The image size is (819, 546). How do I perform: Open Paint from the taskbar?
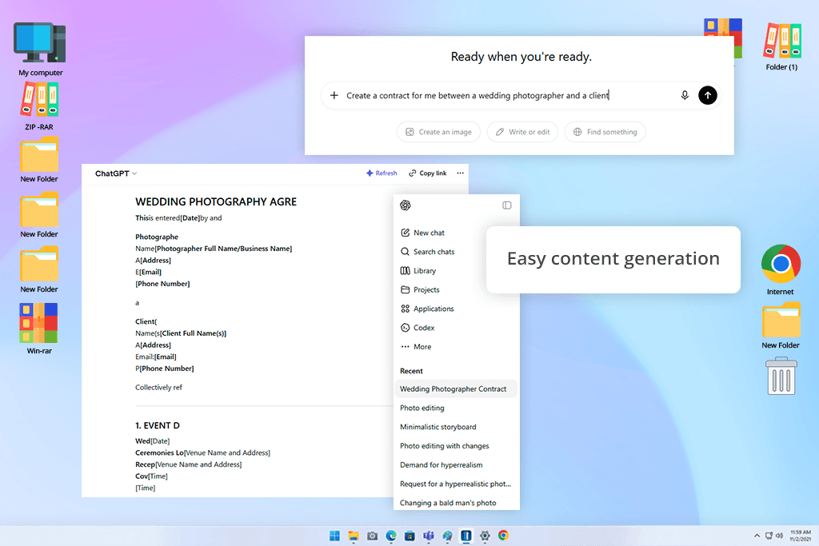pyautogui.click(x=447, y=536)
